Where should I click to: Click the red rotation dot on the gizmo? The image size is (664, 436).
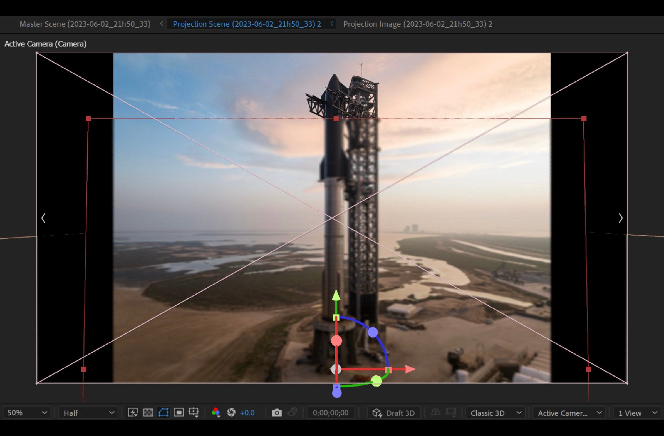tap(336, 341)
